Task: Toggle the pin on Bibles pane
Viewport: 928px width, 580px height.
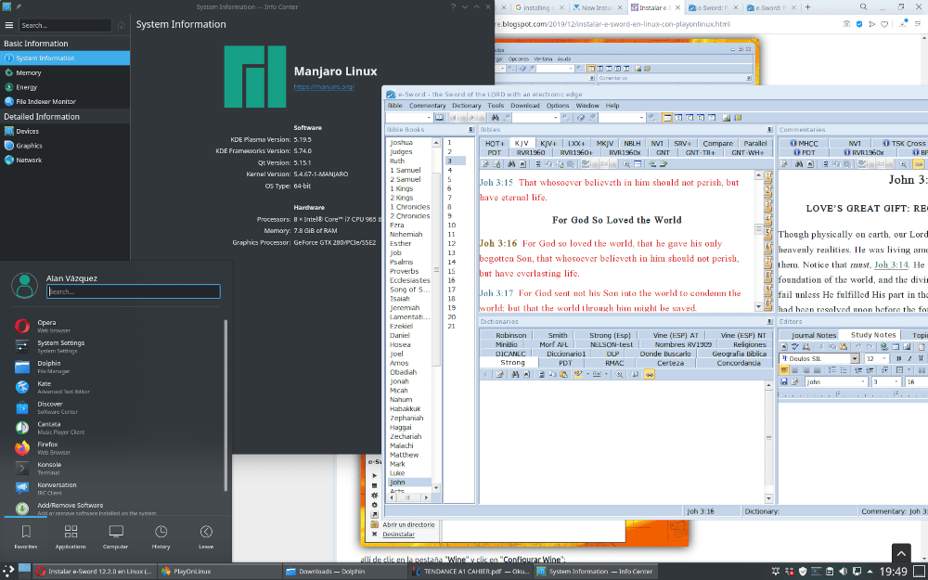Action: pos(769,130)
